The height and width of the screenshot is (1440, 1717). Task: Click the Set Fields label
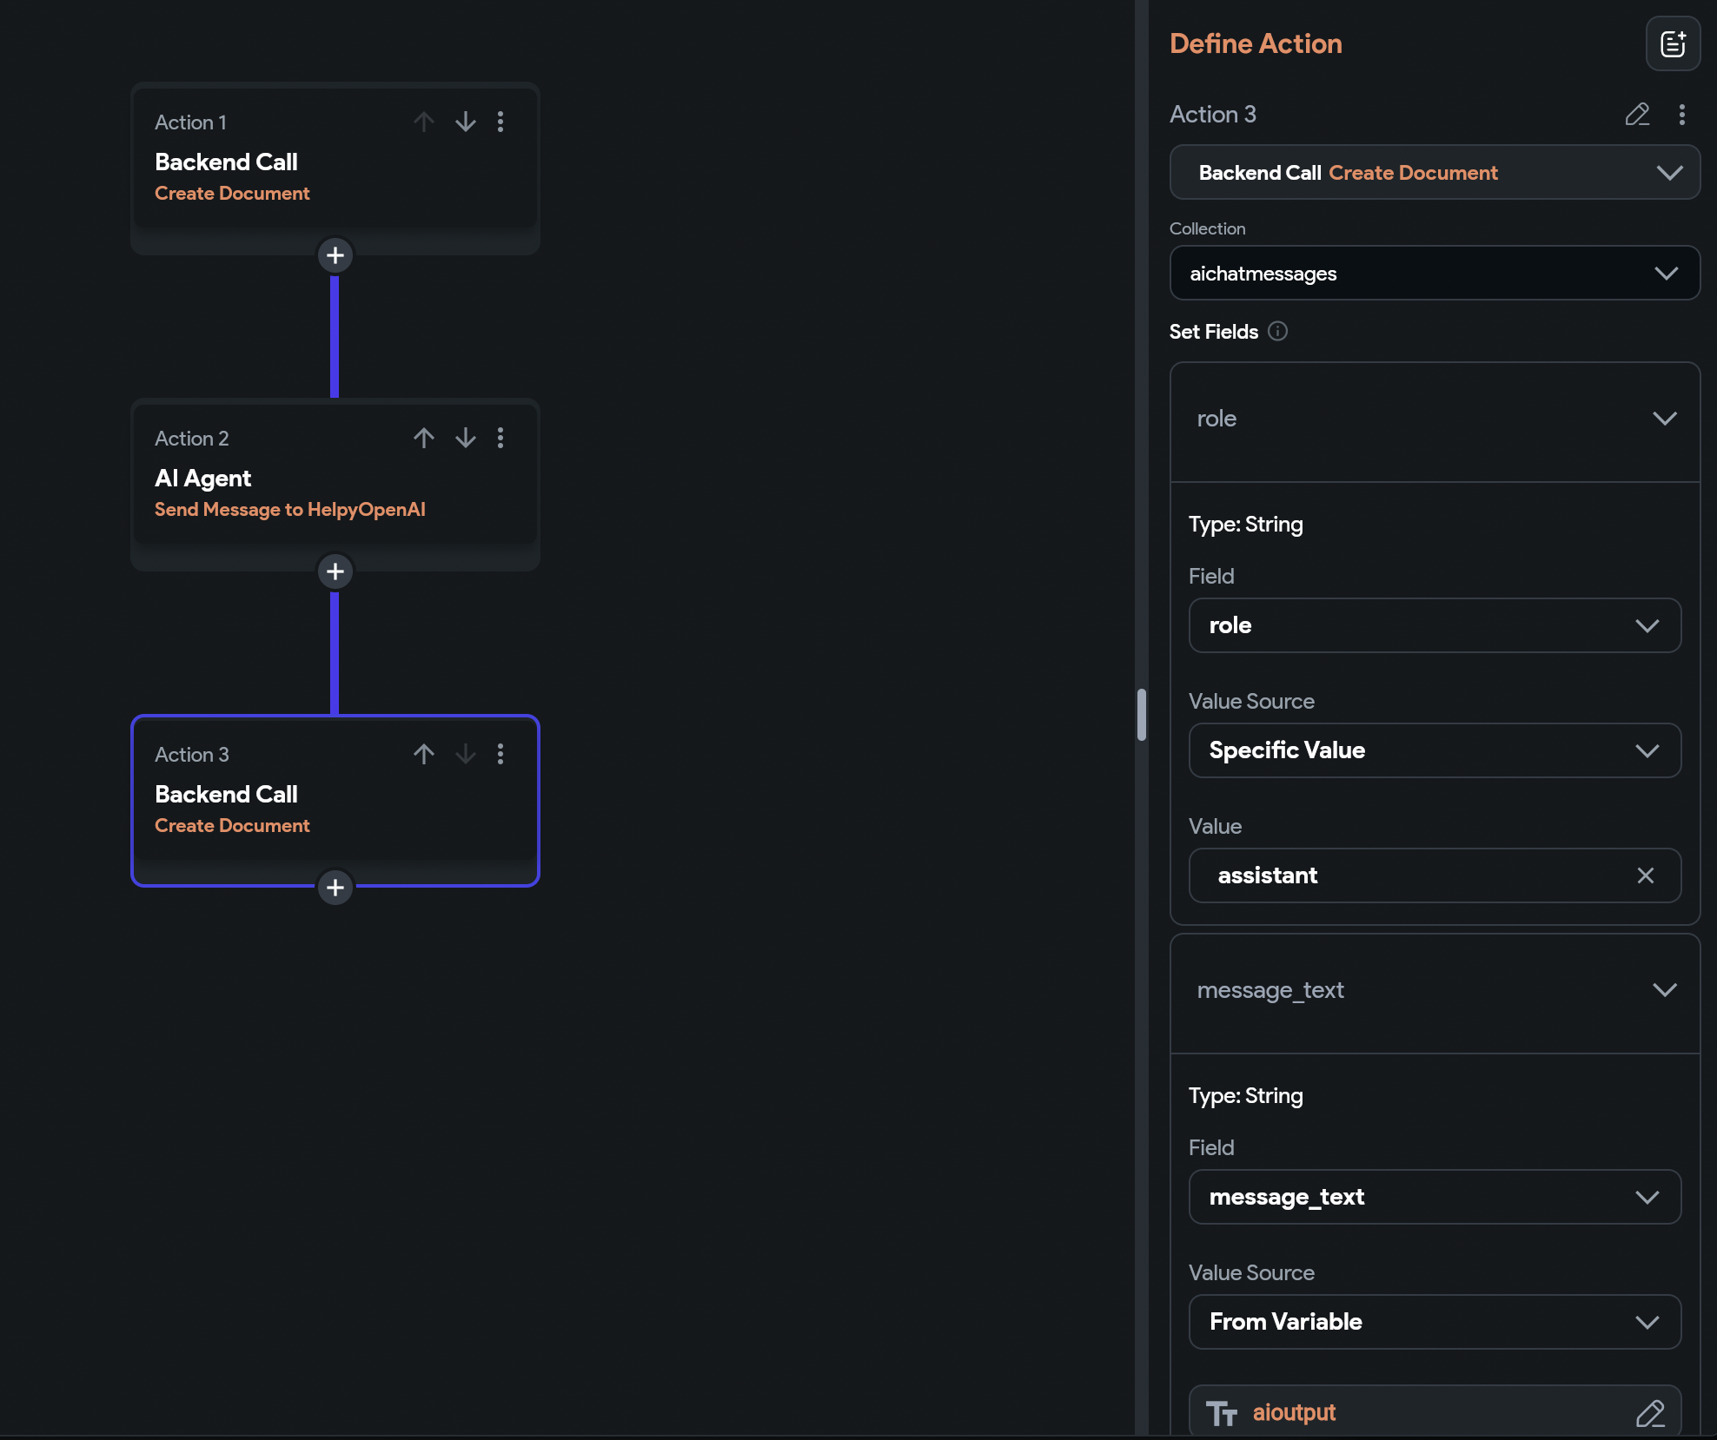[x=1214, y=332]
